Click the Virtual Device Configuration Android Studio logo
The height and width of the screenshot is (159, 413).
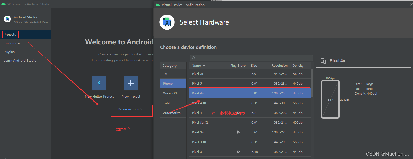click(x=167, y=22)
